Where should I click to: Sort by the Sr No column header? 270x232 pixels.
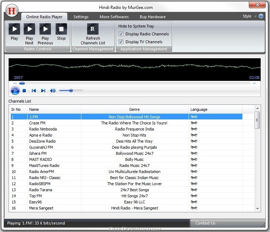click(18, 109)
